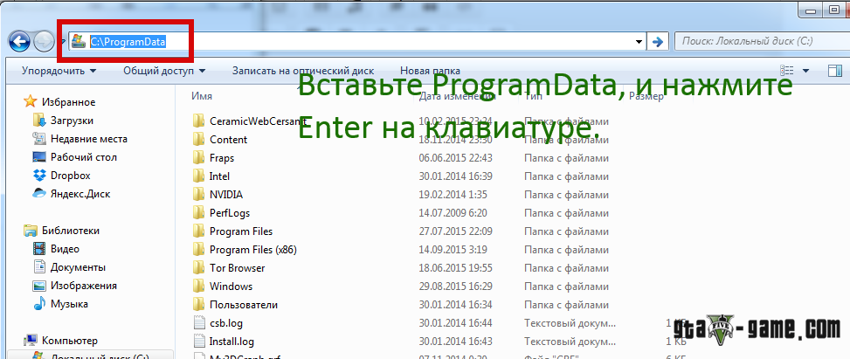Open Dropbox in navigation pane
The image size is (850, 359).
(x=71, y=176)
